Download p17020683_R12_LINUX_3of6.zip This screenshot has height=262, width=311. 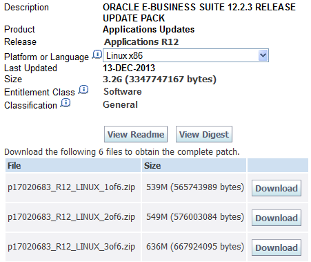277,247
